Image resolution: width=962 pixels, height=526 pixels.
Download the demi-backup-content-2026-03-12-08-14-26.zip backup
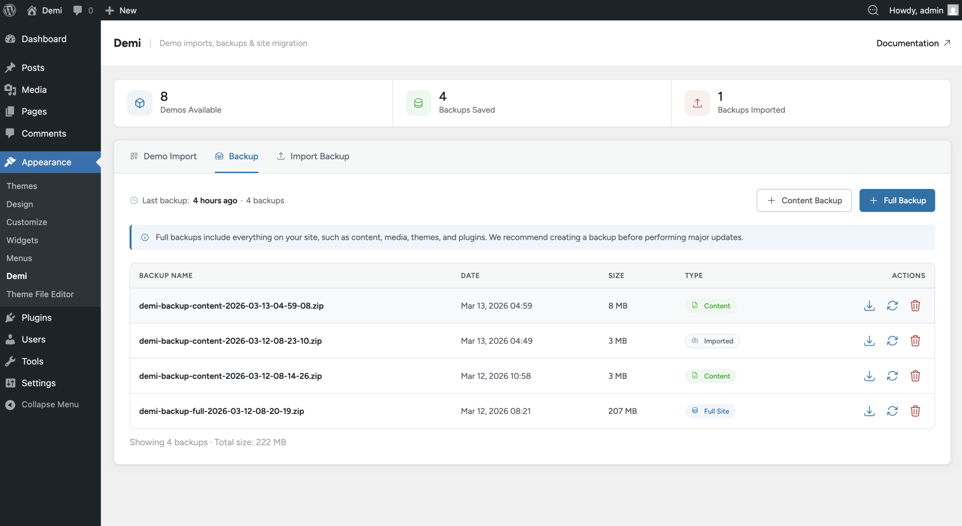coord(869,376)
